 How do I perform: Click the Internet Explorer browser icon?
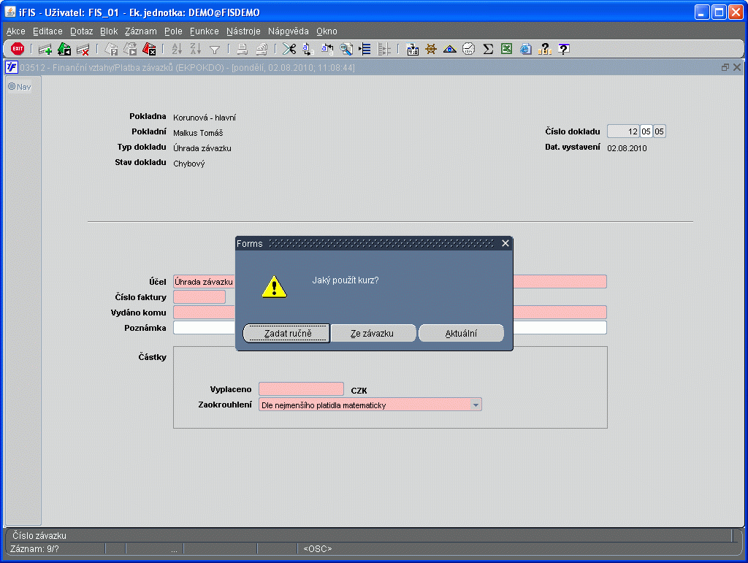(x=525, y=49)
